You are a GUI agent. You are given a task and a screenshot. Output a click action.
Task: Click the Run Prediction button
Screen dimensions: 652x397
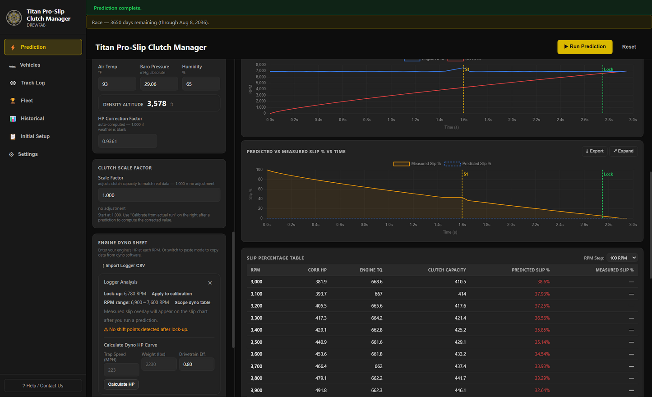[585, 47]
